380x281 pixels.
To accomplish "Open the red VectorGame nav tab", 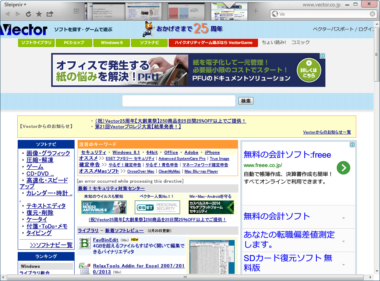I will pos(213,43).
